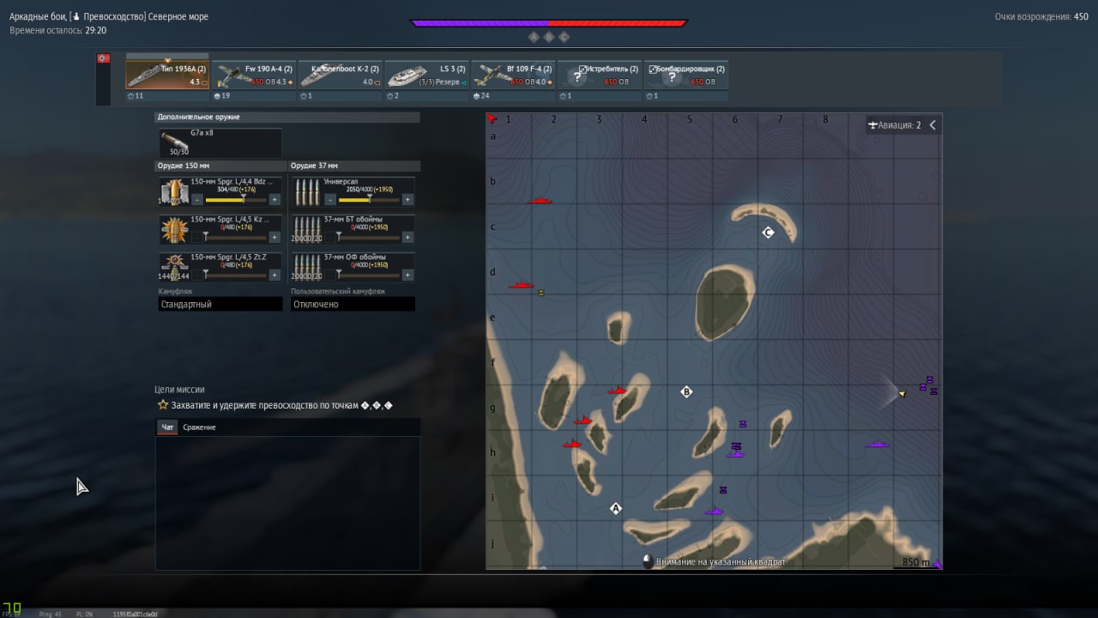The image size is (1098, 618).
Task: Click the red enemy ship in square d1
Action: pyautogui.click(x=521, y=284)
